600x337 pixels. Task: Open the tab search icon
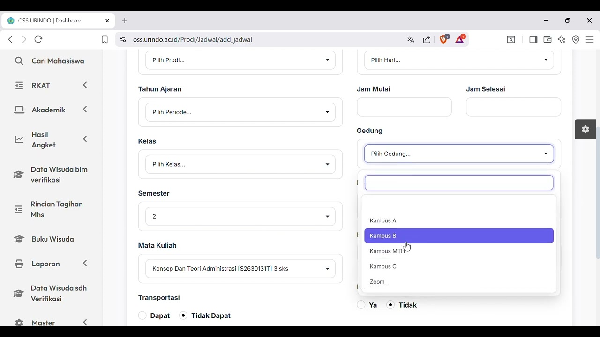click(511, 39)
